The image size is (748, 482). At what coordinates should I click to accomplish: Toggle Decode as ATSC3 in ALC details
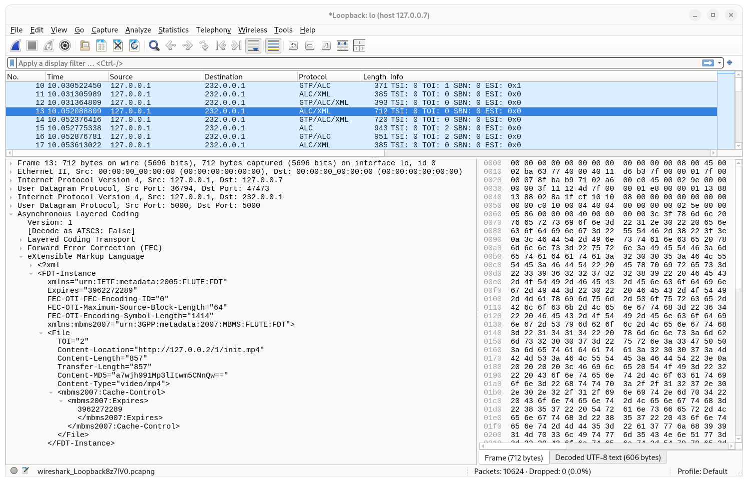75,230
